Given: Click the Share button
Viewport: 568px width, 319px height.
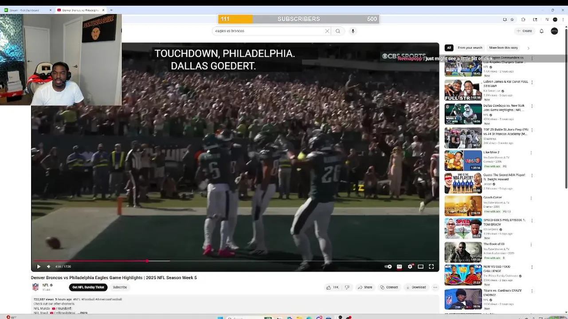Looking at the screenshot, I should tap(365, 287).
